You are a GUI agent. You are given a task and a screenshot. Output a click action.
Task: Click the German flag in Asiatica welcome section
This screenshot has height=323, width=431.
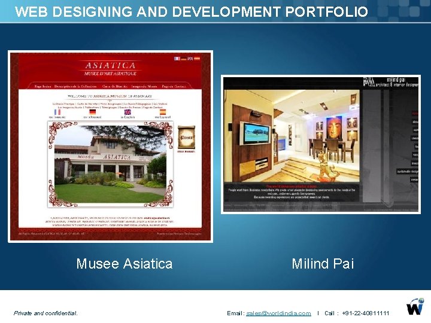93,112
